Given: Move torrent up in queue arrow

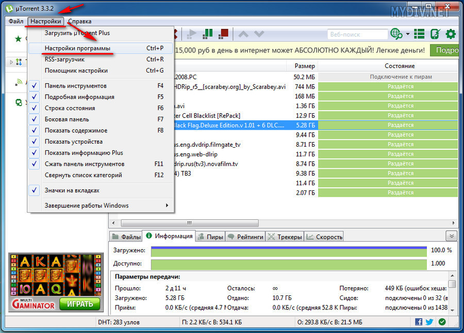Looking at the screenshot, I should coord(243,34).
